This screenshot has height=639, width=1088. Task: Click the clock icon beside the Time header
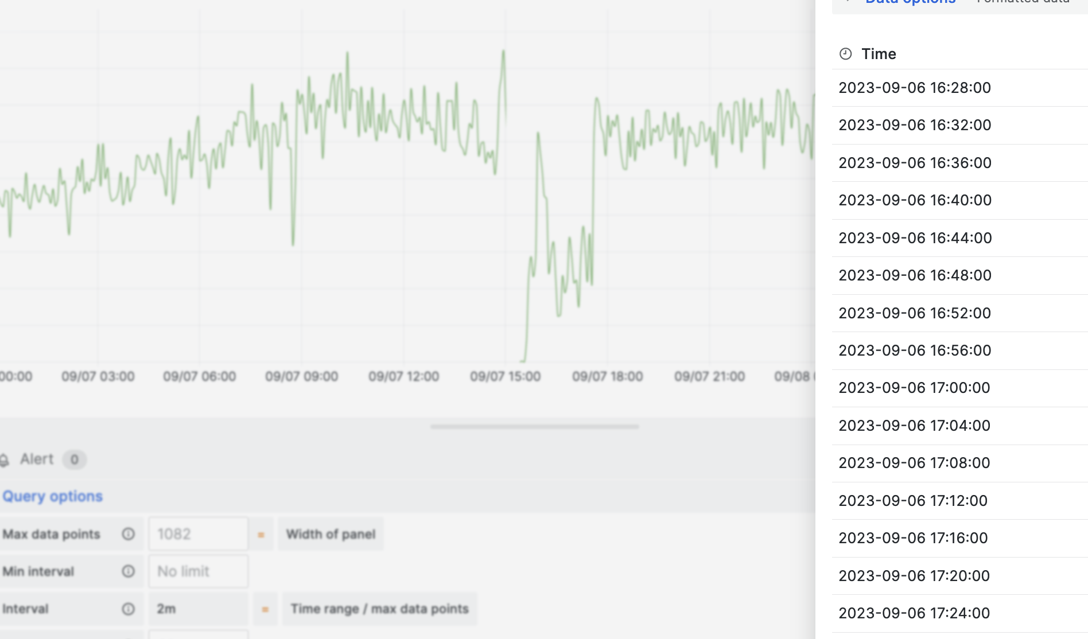pyautogui.click(x=845, y=53)
